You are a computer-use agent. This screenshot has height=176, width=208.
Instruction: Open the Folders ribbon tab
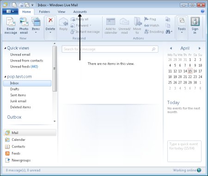tap(44, 12)
